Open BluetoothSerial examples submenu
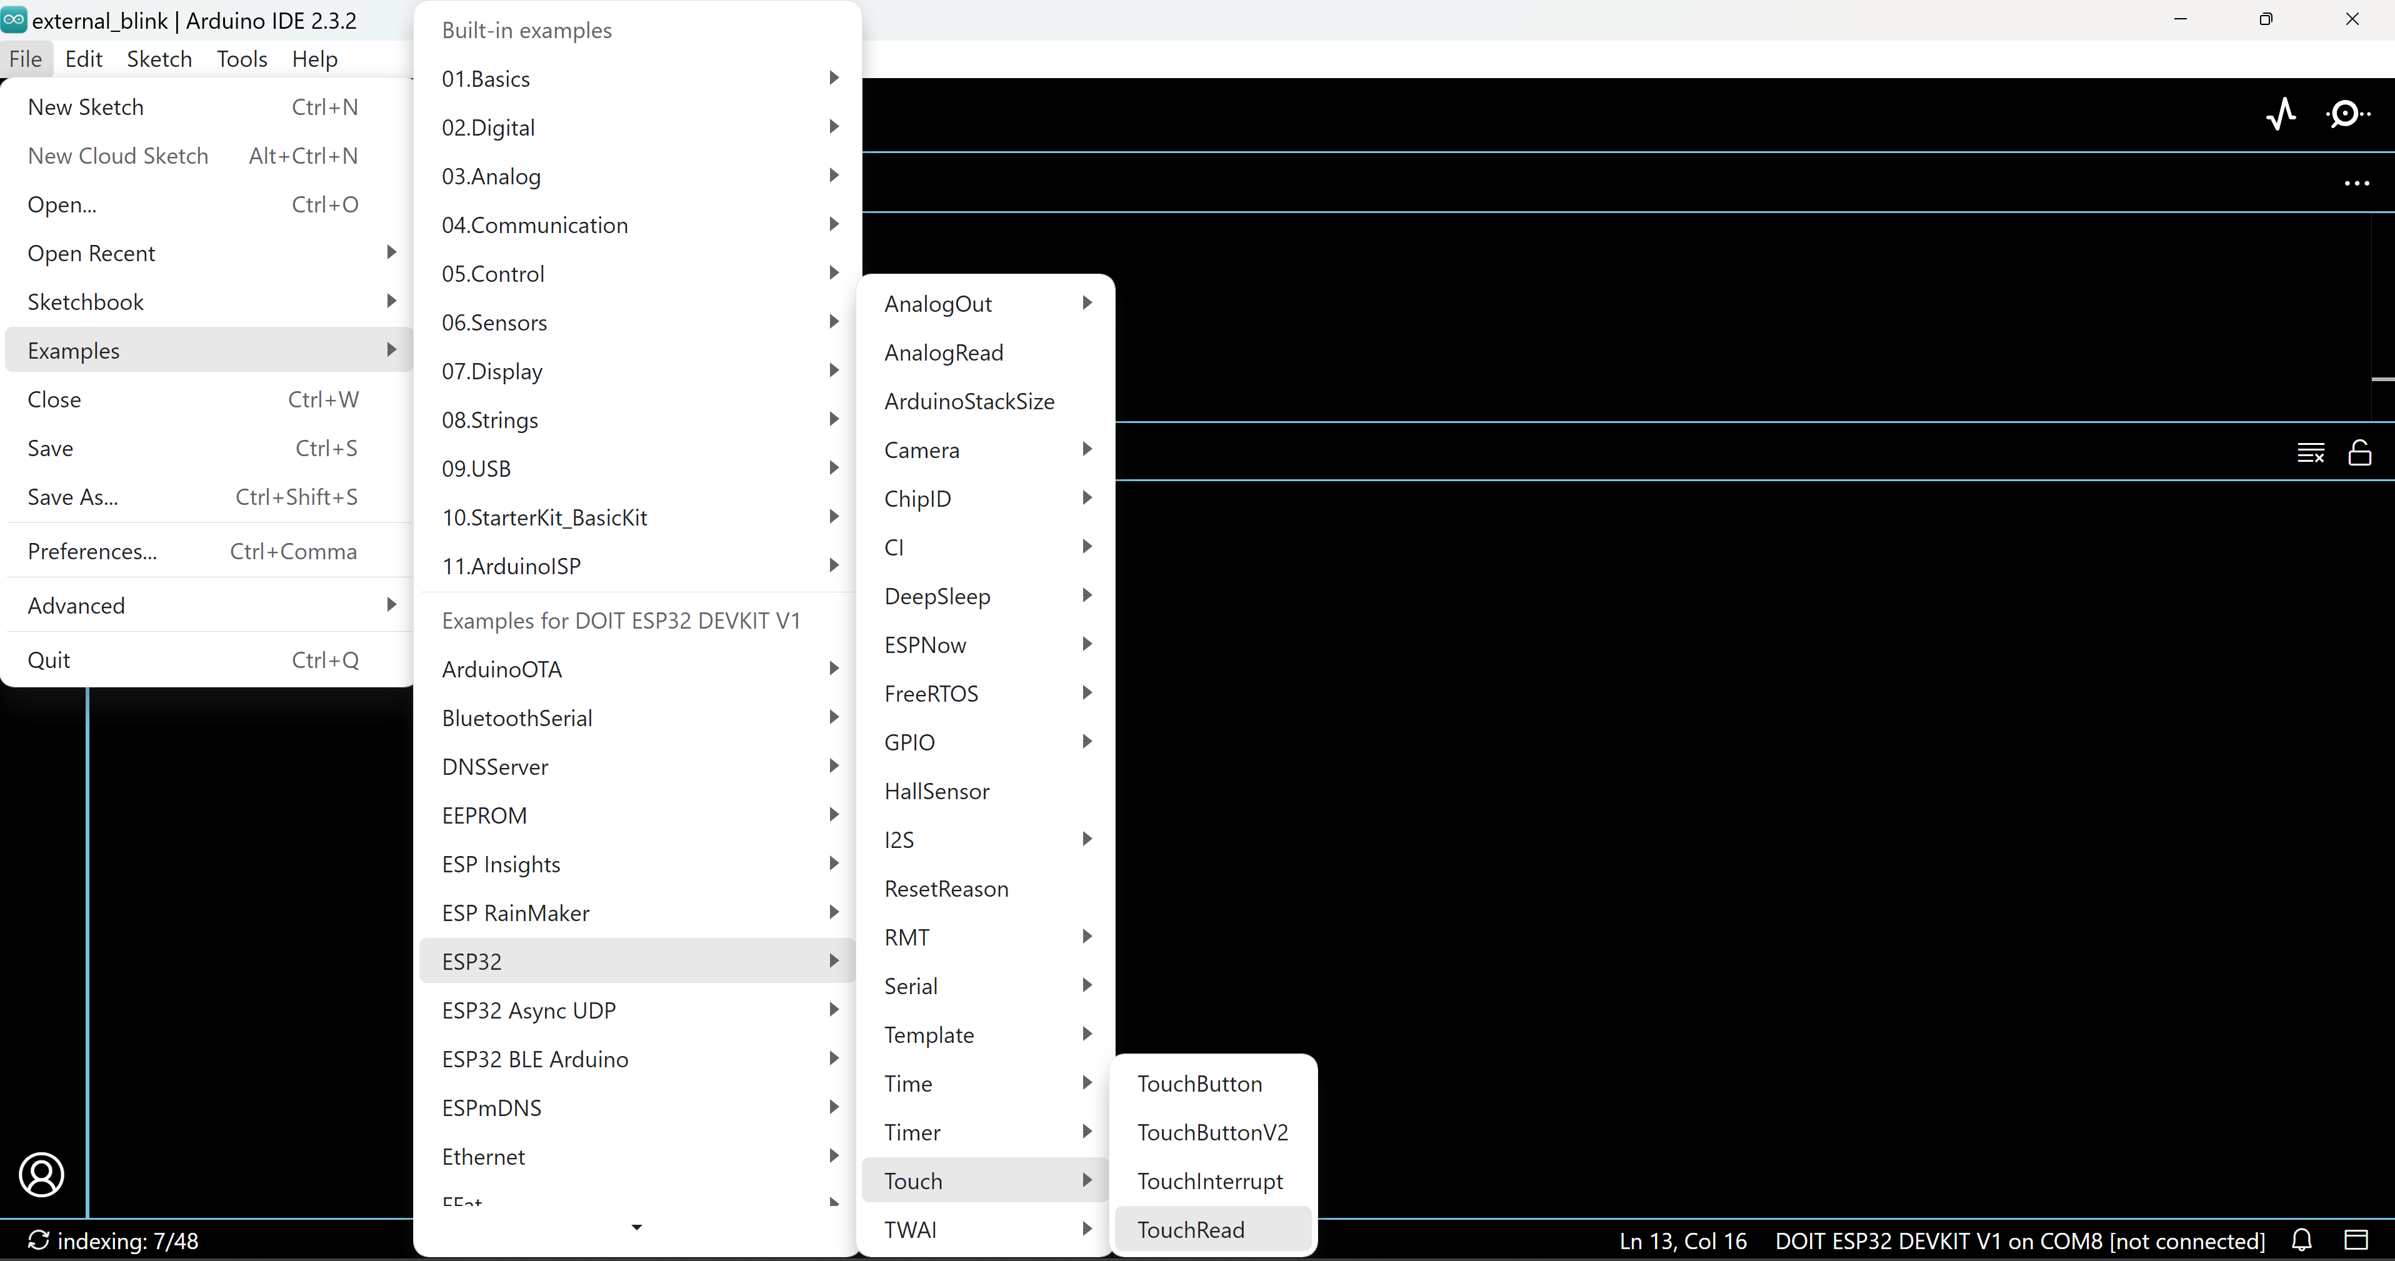Image resolution: width=2395 pixels, height=1261 pixels. point(637,719)
